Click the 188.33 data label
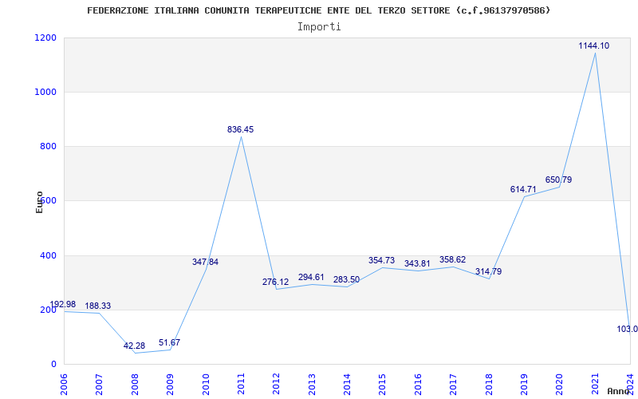This screenshot has width=638, height=399. click(x=97, y=306)
